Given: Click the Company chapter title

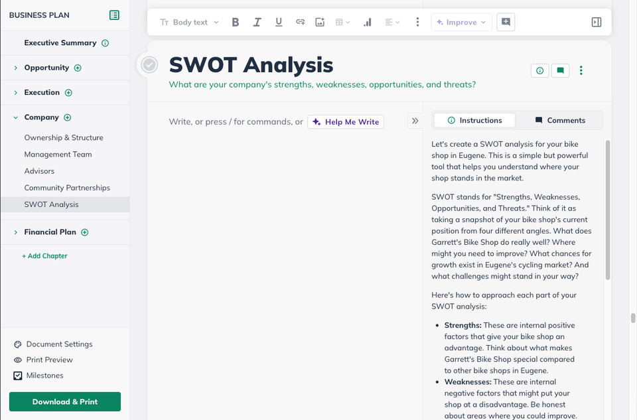Looking at the screenshot, I should pyautogui.click(x=41, y=117).
